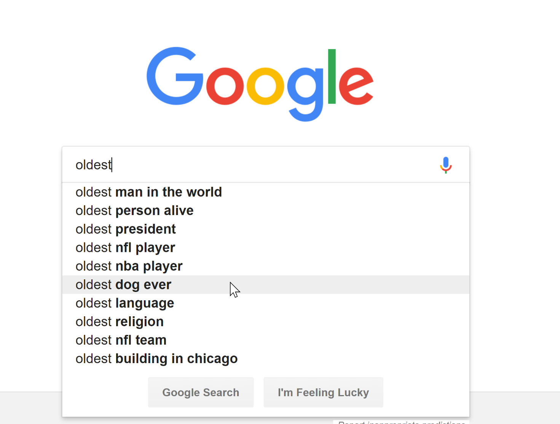Pick the 'oldest president' suggestion
This screenshot has height=424, width=560.
tap(266, 229)
